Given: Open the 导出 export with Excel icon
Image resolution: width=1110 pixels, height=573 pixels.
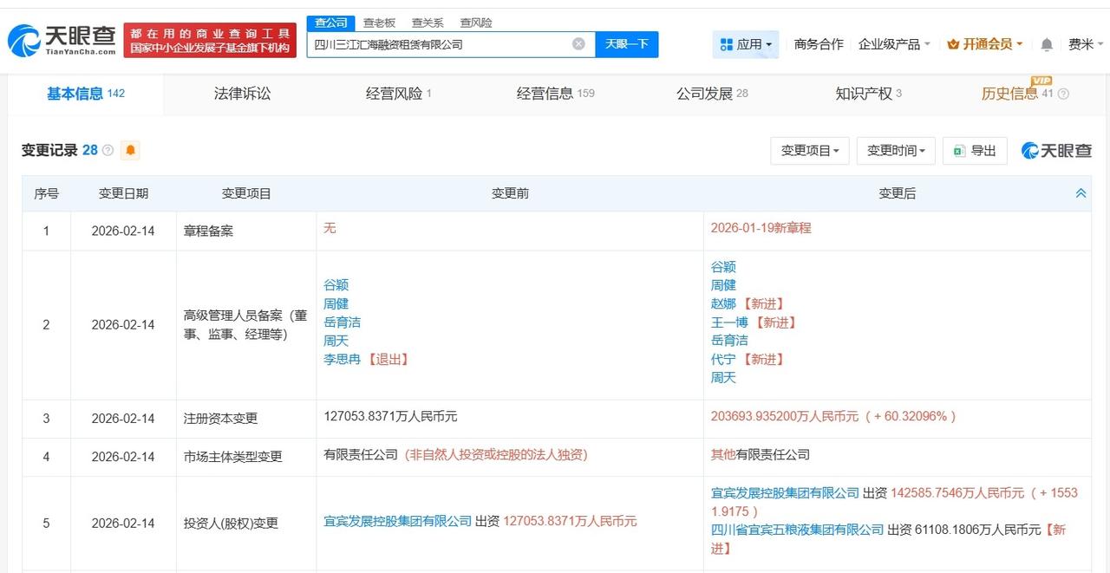Looking at the screenshot, I should (975, 150).
